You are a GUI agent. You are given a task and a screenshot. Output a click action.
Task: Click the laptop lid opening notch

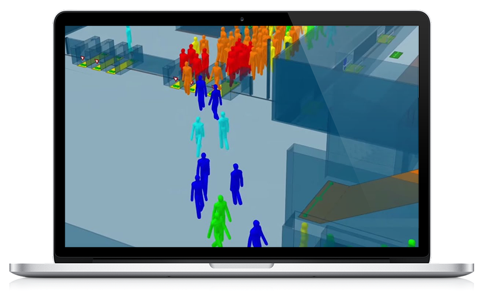tap(241, 266)
